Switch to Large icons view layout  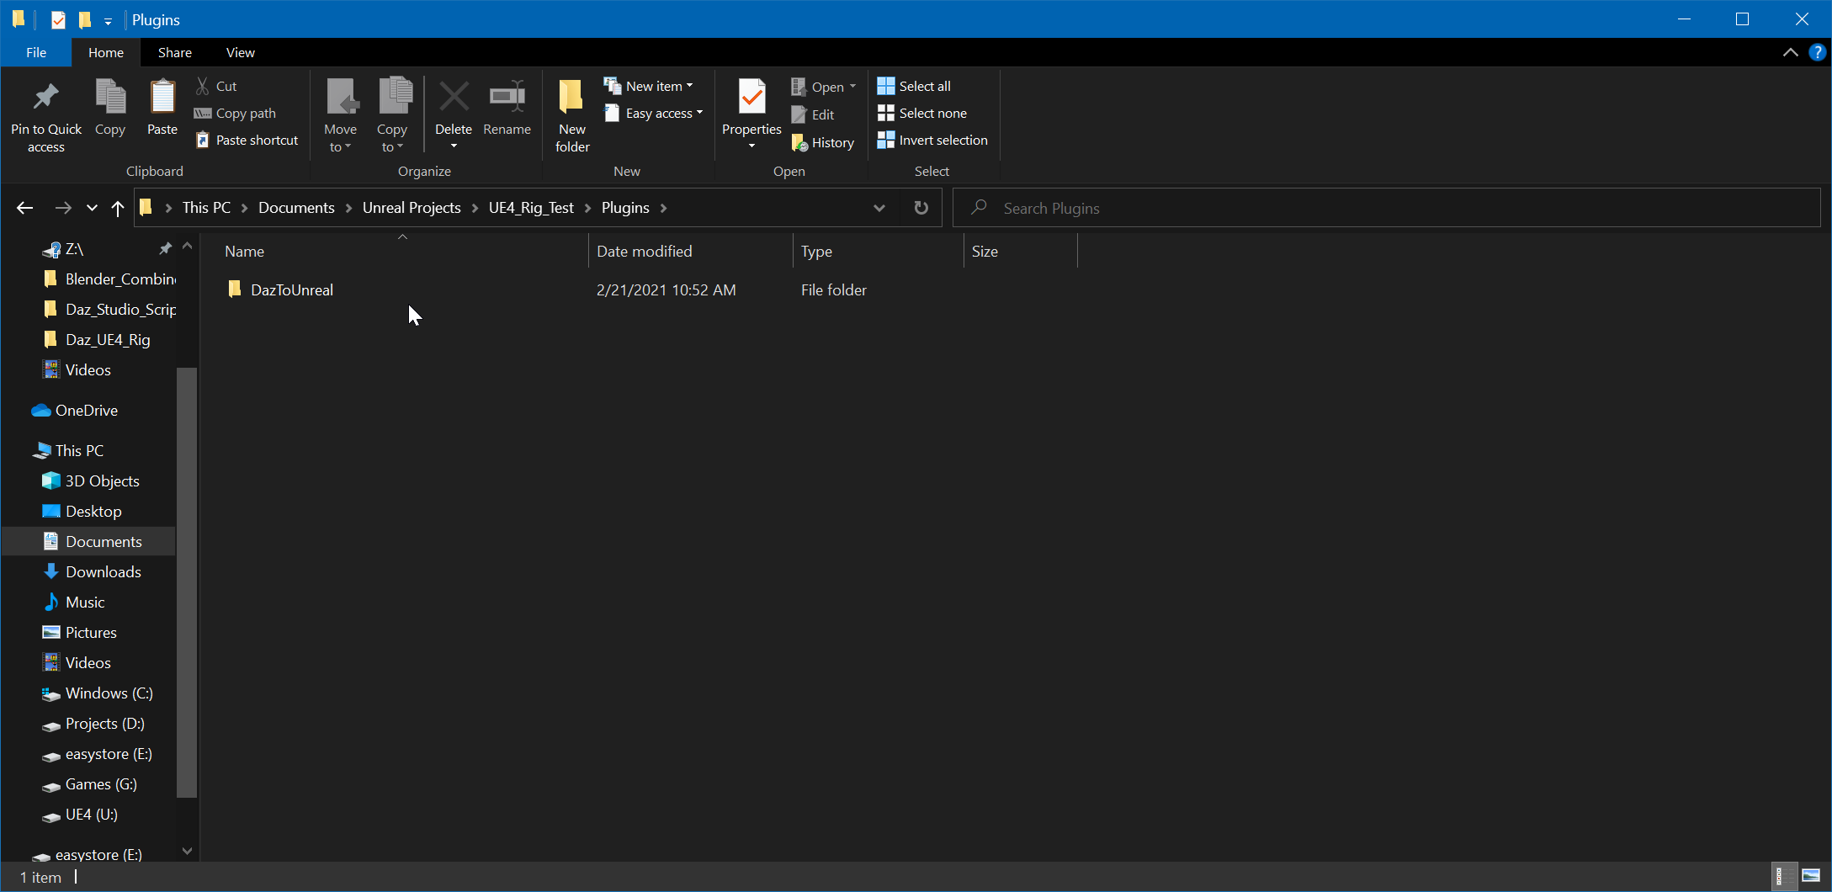(1811, 877)
